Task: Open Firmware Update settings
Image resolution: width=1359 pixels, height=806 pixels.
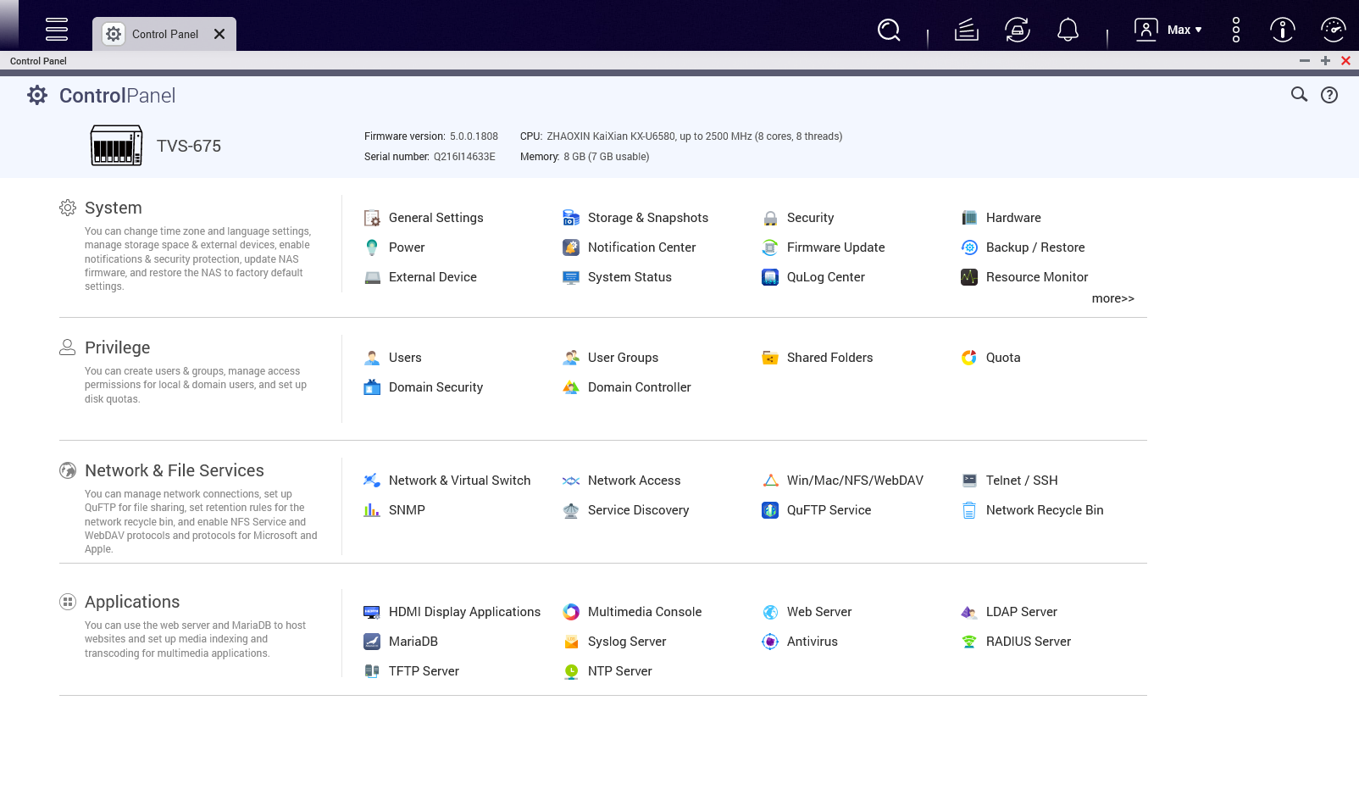Action: [x=835, y=247]
